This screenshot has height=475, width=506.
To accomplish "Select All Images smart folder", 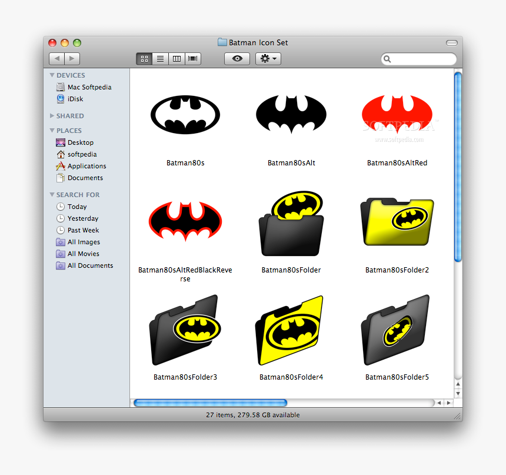I will 78,242.
